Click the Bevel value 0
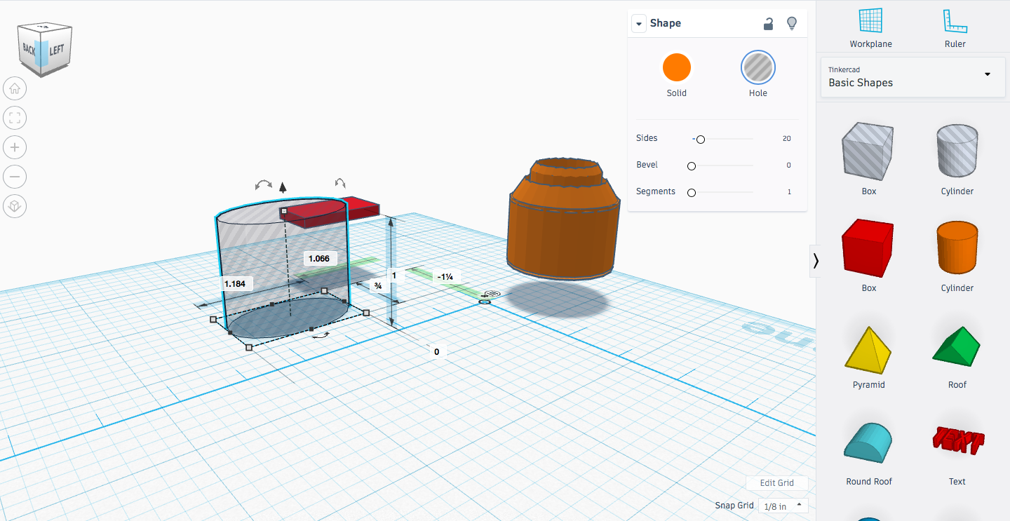This screenshot has width=1010, height=521. 788,165
